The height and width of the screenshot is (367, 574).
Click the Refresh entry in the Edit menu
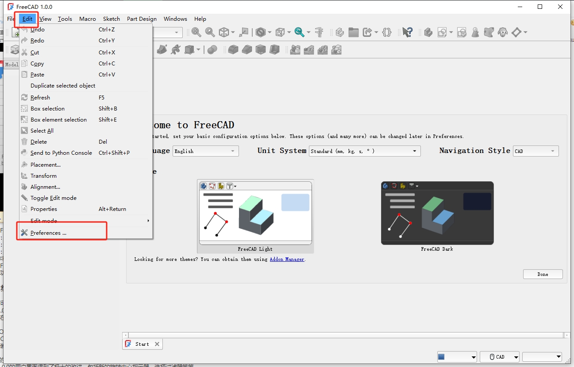point(40,97)
